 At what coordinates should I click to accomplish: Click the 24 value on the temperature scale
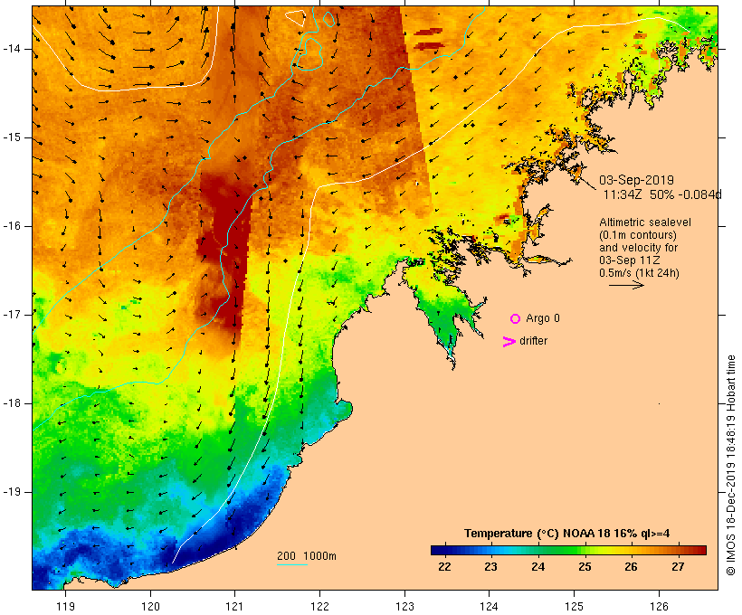click(537, 567)
